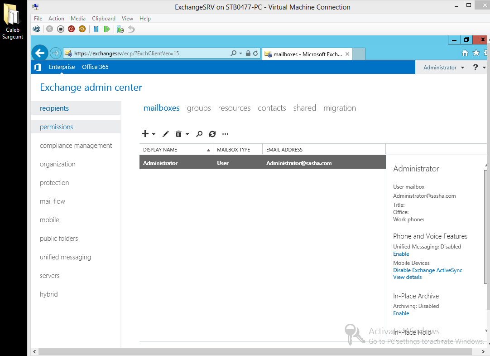Click the Turn Off stop icon
The height and width of the screenshot is (356, 490).
(x=61, y=29)
